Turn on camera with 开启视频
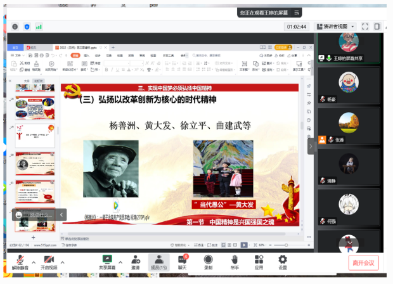Image resolution: width=393 pixels, height=284 pixels. 49,262
